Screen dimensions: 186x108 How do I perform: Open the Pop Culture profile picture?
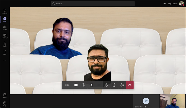click(x=181, y=3)
